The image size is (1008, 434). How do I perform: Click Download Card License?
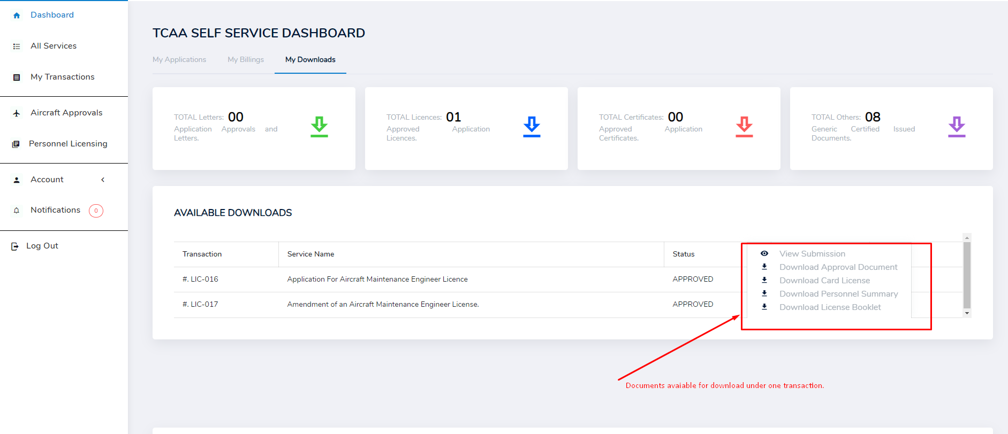[x=825, y=281]
